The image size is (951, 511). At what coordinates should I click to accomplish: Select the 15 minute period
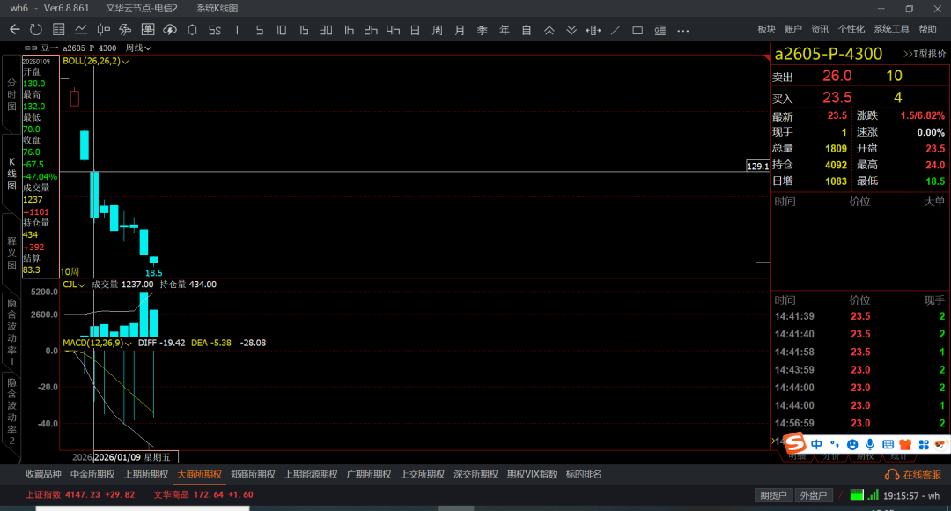[303, 30]
